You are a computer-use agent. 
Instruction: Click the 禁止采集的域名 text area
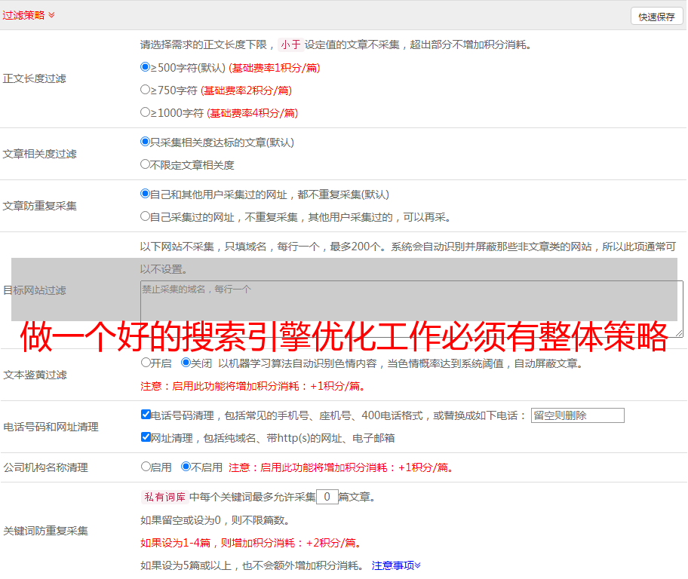click(x=411, y=308)
